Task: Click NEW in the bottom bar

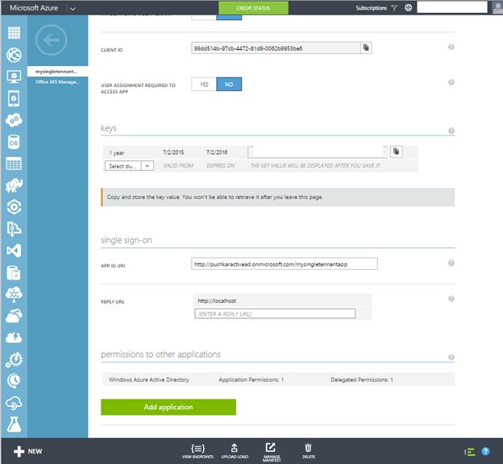Action: [x=28, y=451]
